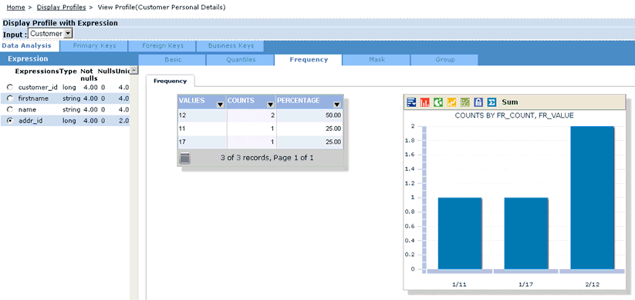Click the VALUES column header

tap(201, 102)
